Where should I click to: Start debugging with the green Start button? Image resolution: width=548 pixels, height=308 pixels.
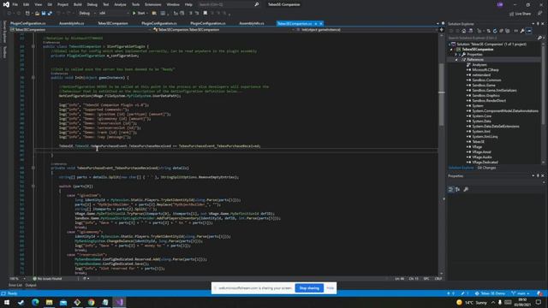pos(139,14)
